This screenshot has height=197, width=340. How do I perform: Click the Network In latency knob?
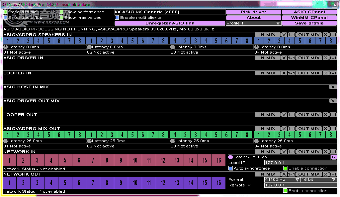230,157
